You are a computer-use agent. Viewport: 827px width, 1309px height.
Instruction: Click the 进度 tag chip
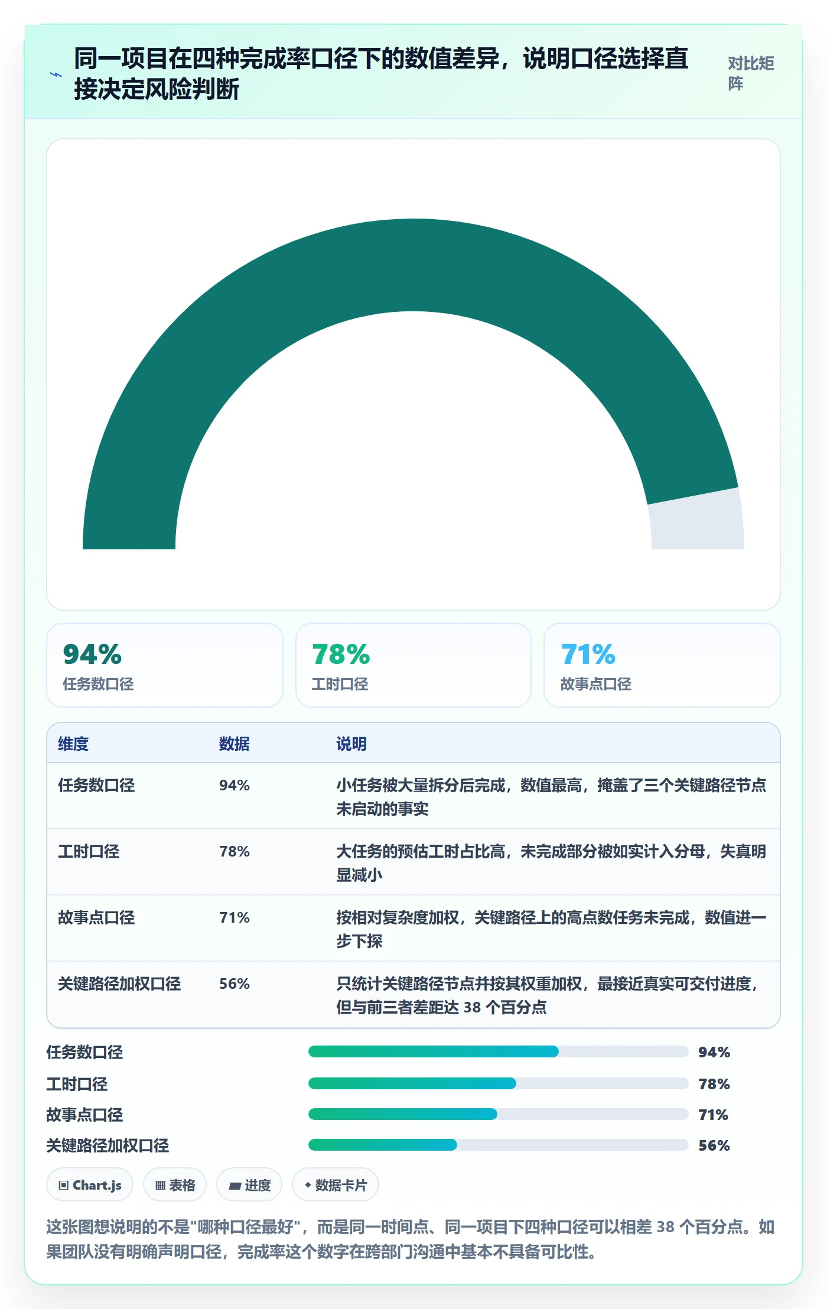249,1185
